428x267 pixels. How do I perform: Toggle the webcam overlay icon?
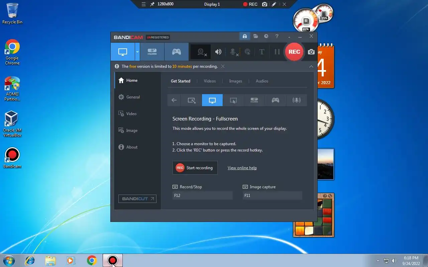(201, 52)
